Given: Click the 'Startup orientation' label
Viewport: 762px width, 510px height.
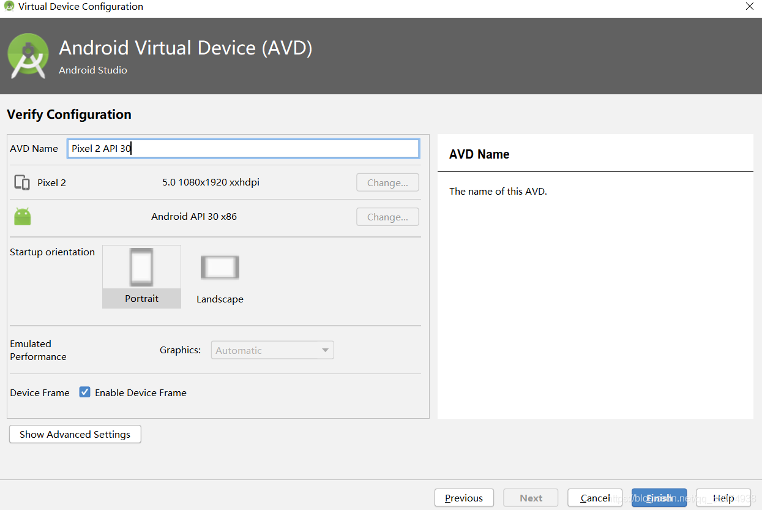Looking at the screenshot, I should 53,252.
